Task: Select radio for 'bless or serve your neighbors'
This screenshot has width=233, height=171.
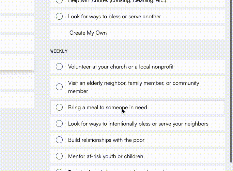Action: coord(59,123)
